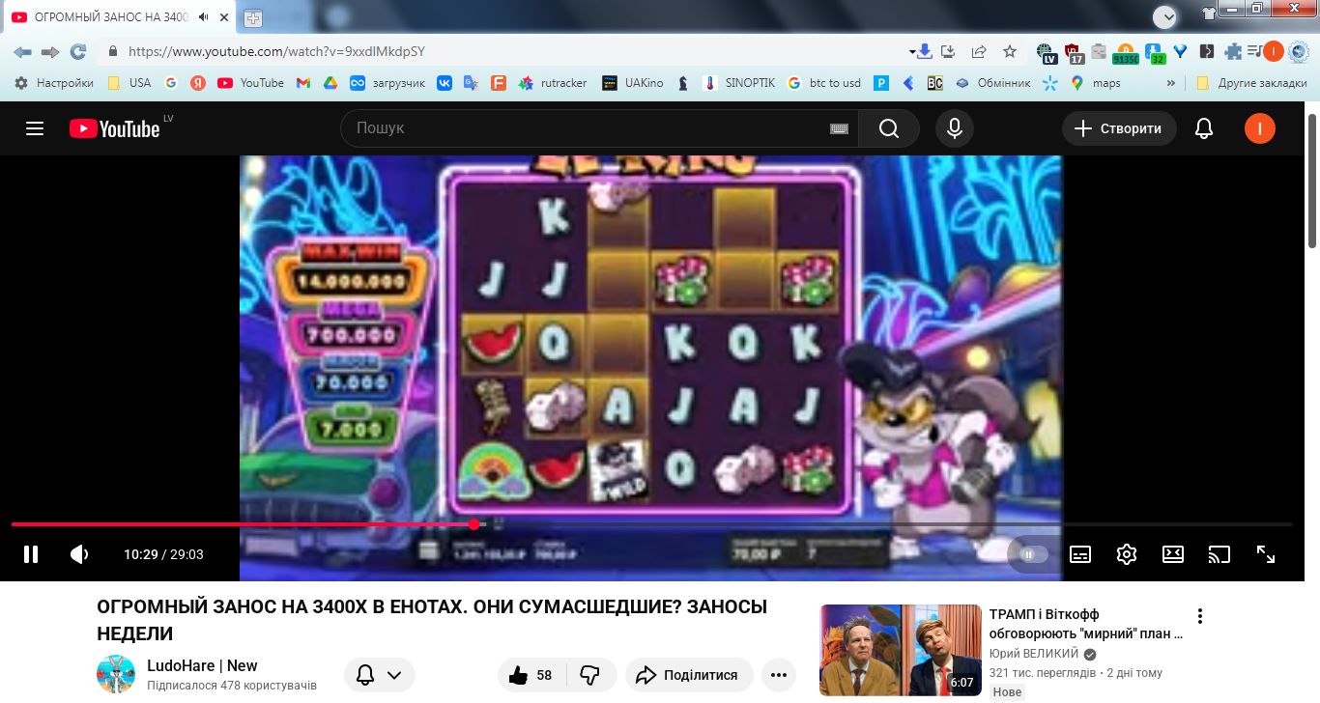The width and height of the screenshot is (1320, 703).
Task: Go forward in the browser
Action: pos(50,51)
